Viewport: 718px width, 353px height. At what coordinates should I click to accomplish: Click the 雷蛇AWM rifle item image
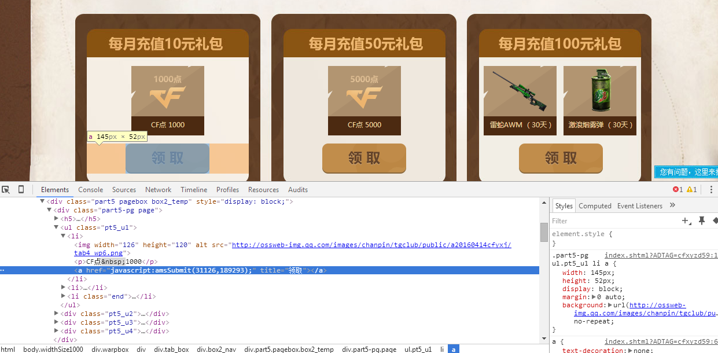point(520,101)
